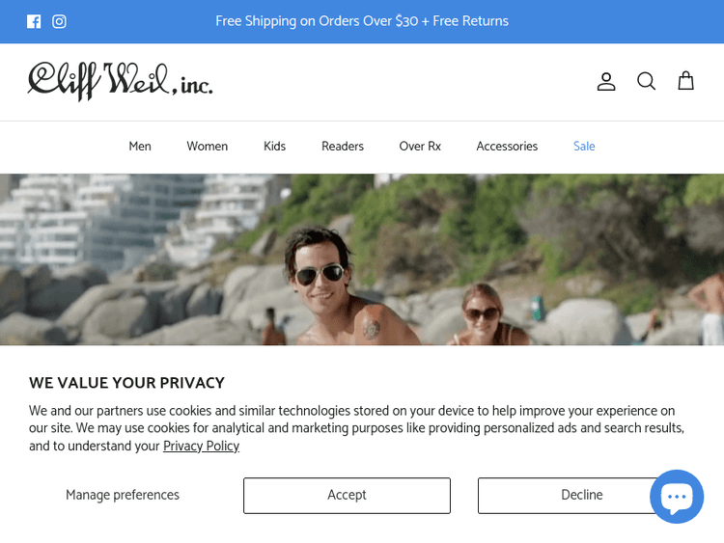Click the Cliff Weil, inc. logo

tap(120, 81)
